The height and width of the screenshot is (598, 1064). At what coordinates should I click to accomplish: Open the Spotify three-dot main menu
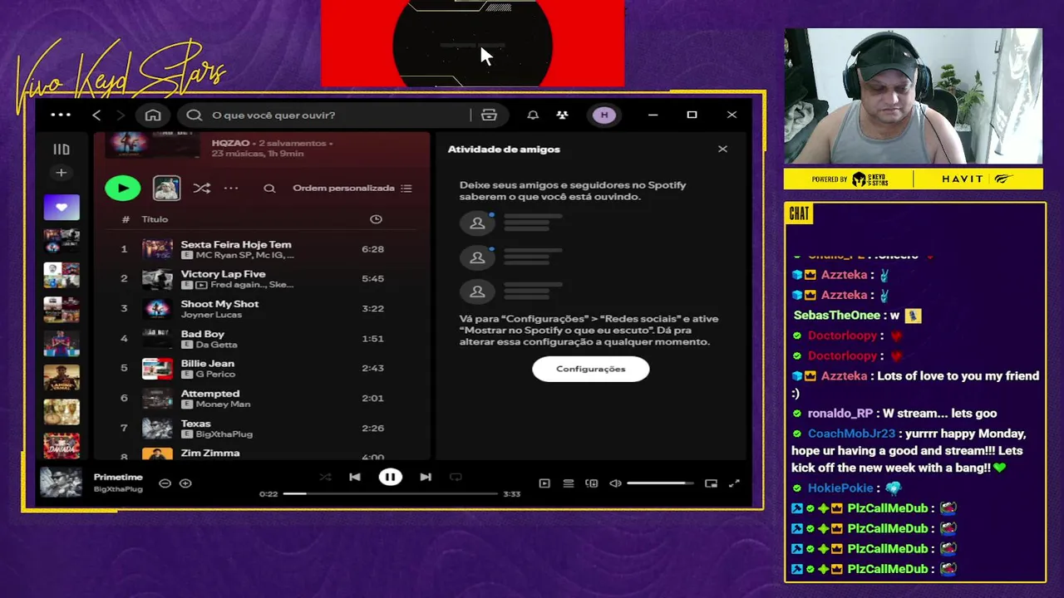click(x=61, y=115)
